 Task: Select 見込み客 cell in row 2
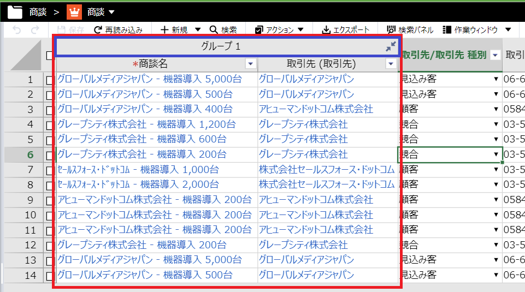pos(450,94)
